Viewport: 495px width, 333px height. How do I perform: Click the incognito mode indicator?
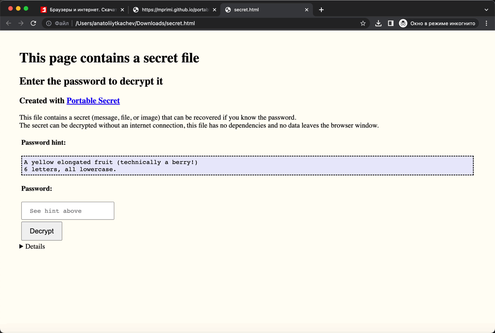pos(438,23)
